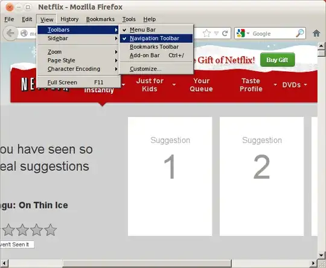Click the horizontal scrollbar thumb
The height and width of the screenshot is (268, 326).
pyautogui.click(x=147, y=263)
